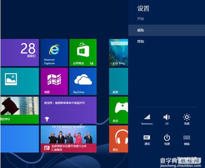Open the Photos tile with the picture icon
205x168 pixels.
(x=19, y=81)
